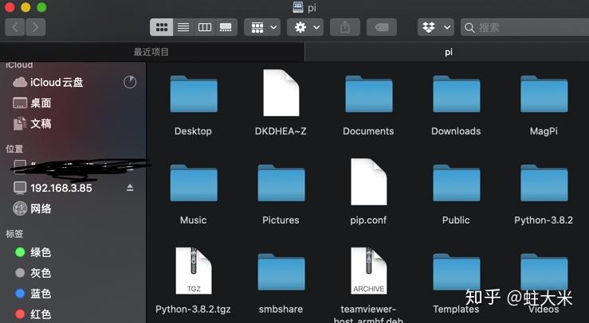Open 文稿 in the sidebar
Image resolution: width=589 pixels, height=323 pixels.
32,123
